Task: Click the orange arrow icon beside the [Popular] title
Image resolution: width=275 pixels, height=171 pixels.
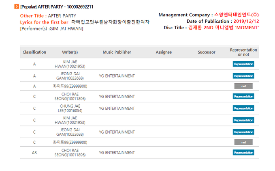Action: (16, 6)
